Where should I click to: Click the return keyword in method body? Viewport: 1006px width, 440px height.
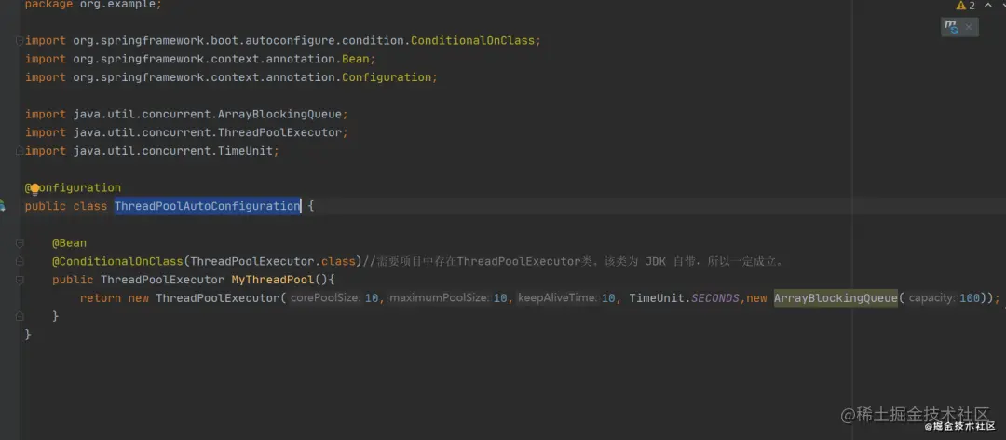point(101,298)
